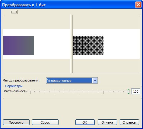Screen dimensions: 143x129
Task: Cancel the dialog with Отмена
Action: point(107,122)
